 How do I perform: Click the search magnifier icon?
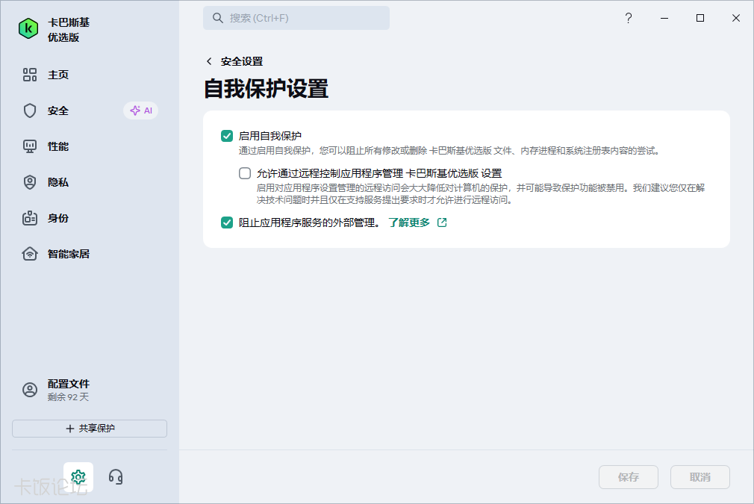[x=218, y=18]
